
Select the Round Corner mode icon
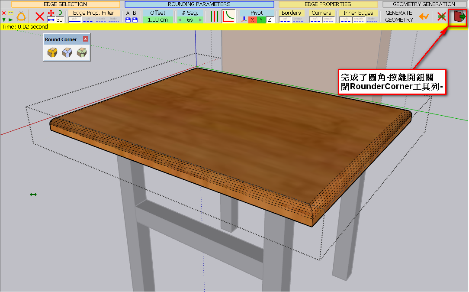click(x=52, y=52)
